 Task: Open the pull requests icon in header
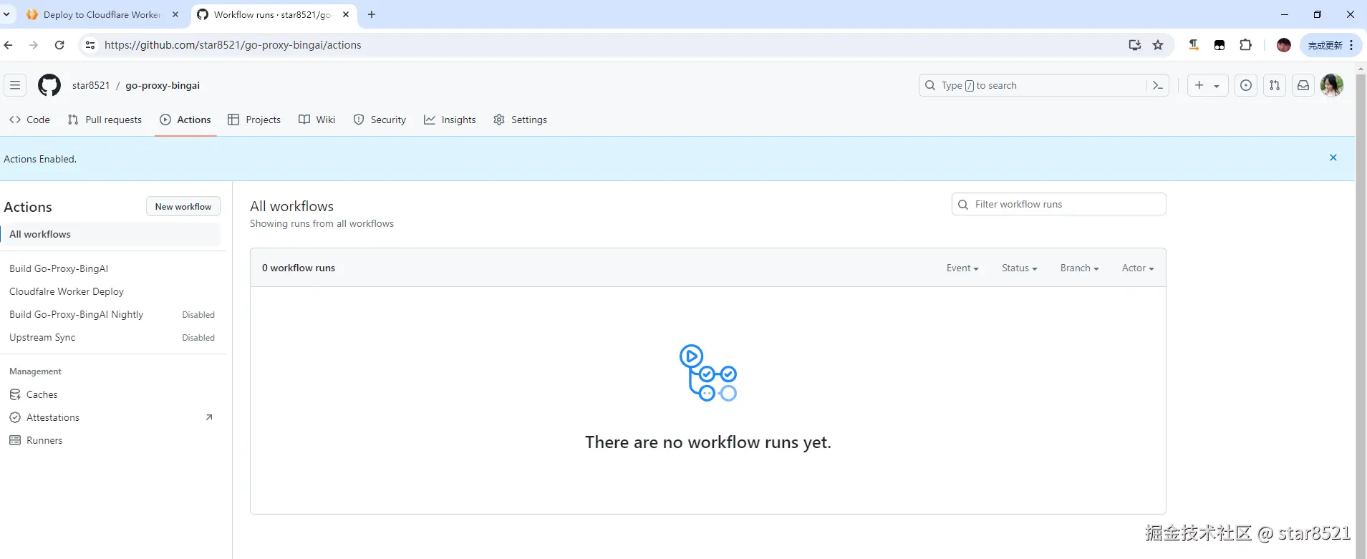(x=1275, y=85)
